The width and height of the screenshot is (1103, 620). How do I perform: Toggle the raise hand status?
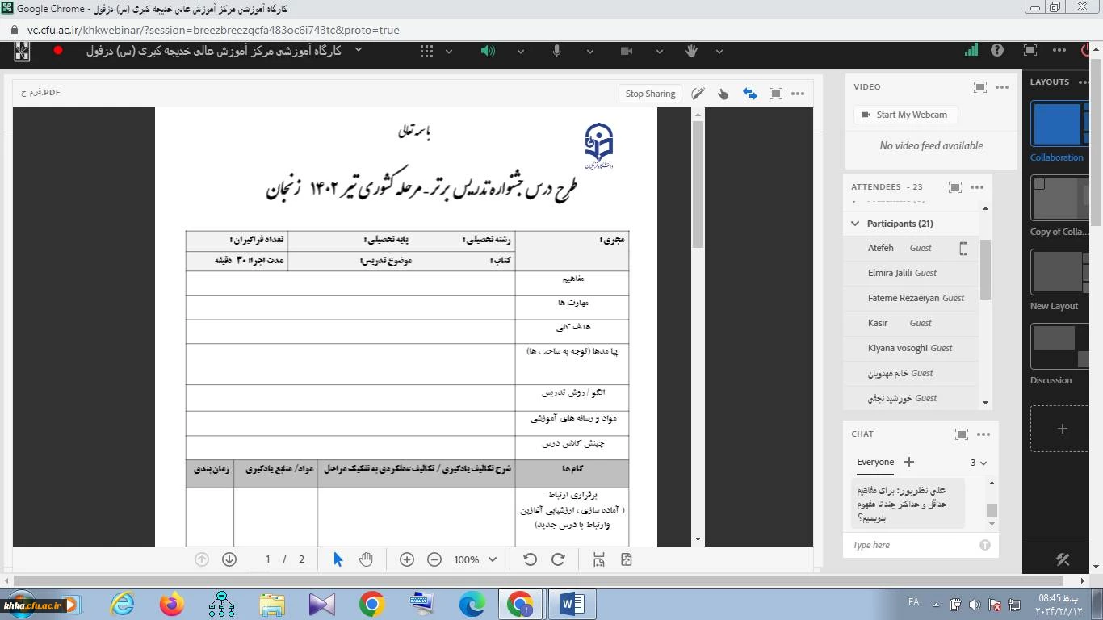click(691, 51)
